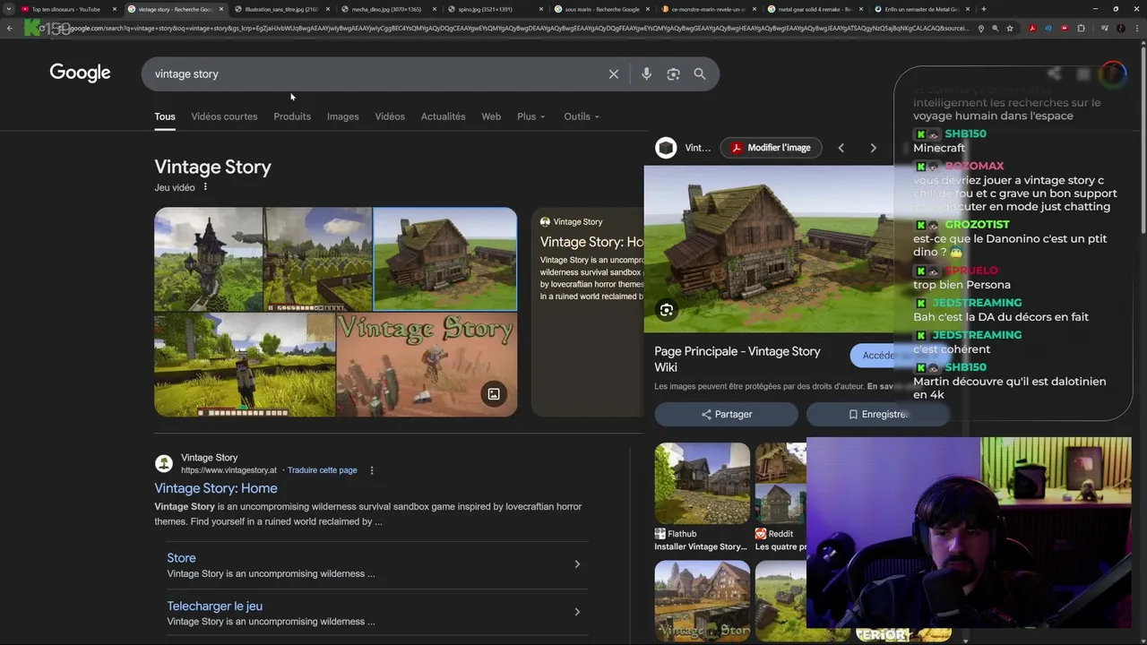Open the image gallery icon on the Vintage Story collage
1147x645 pixels.
point(494,394)
